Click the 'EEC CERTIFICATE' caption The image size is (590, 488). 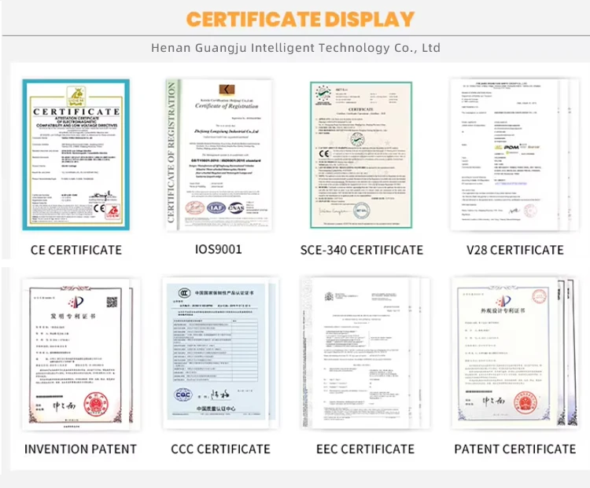tap(365, 449)
